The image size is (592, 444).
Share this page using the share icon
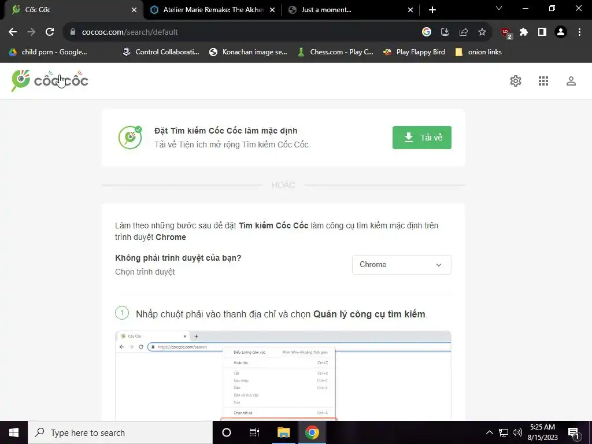[x=464, y=32]
